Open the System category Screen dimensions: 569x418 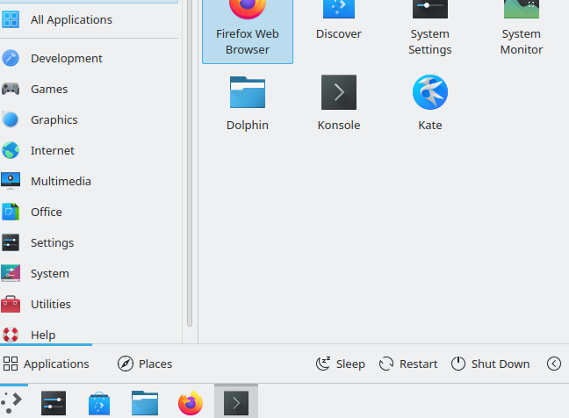(x=89, y=273)
